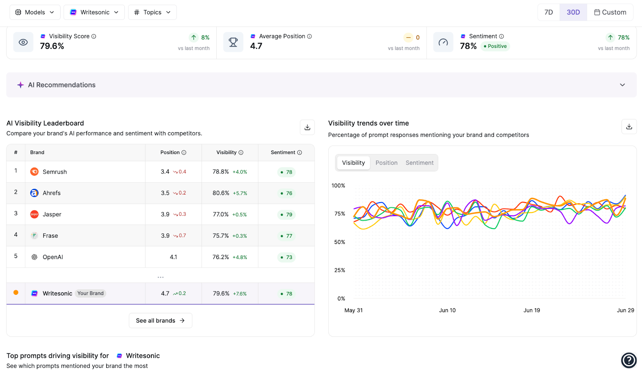Click the Your Brand tag

[91, 294]
